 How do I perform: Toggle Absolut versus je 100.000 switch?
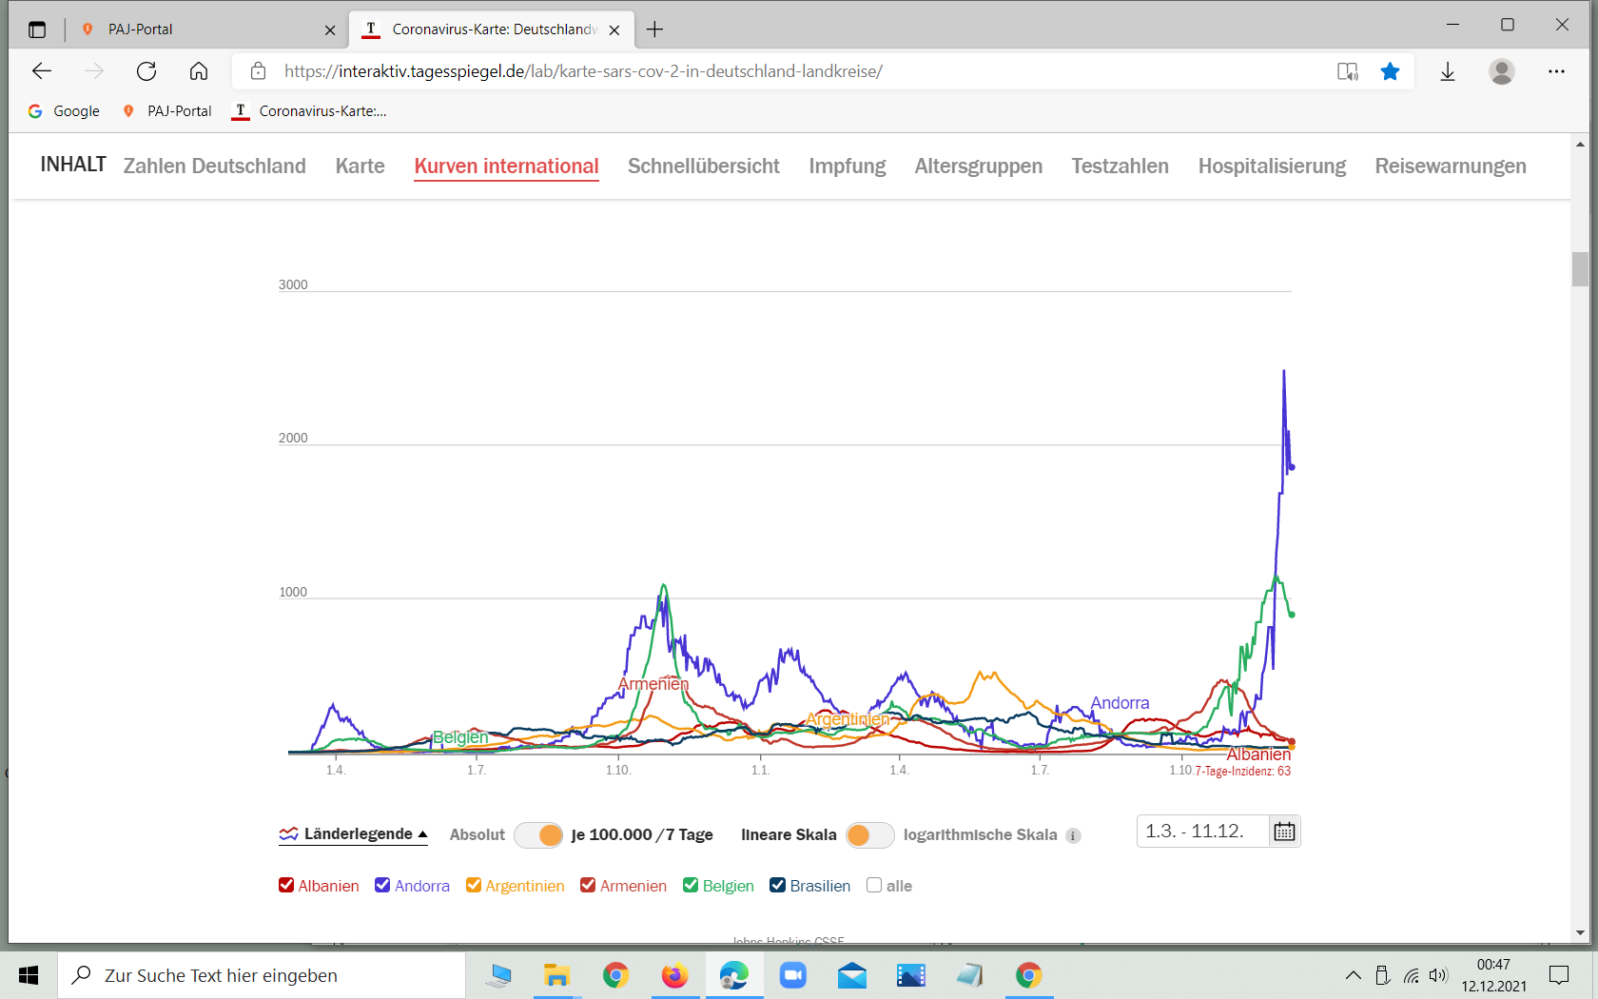538,835
